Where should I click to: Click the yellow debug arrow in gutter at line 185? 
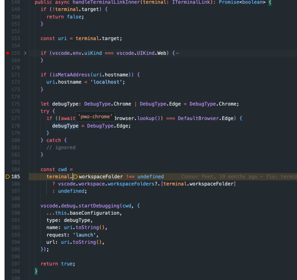click(8, 177)
